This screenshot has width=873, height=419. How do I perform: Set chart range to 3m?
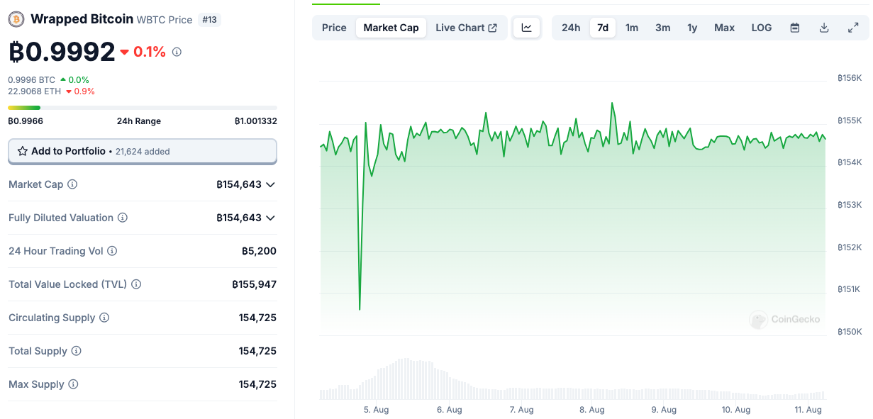[662, 28]
